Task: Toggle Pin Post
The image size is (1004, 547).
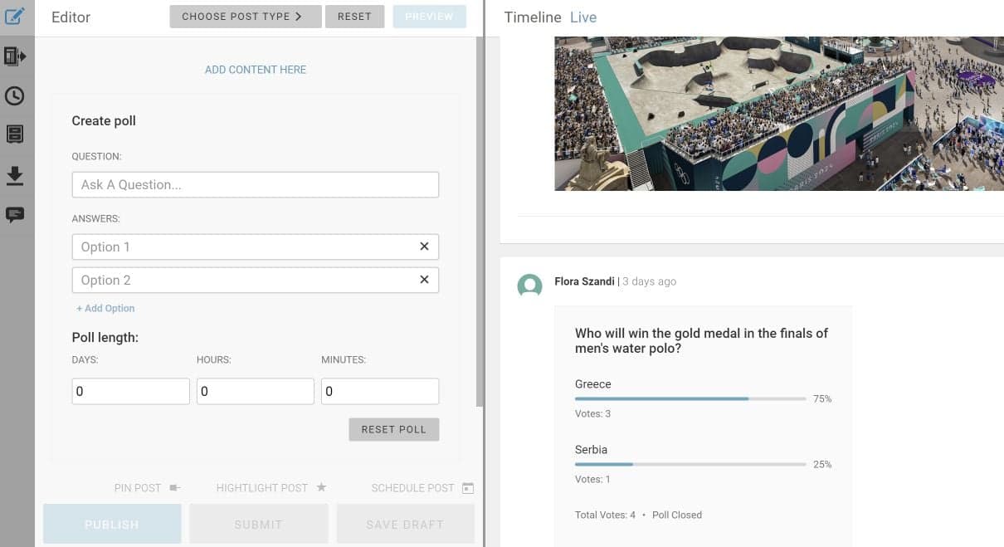Action: coord(148,488)
